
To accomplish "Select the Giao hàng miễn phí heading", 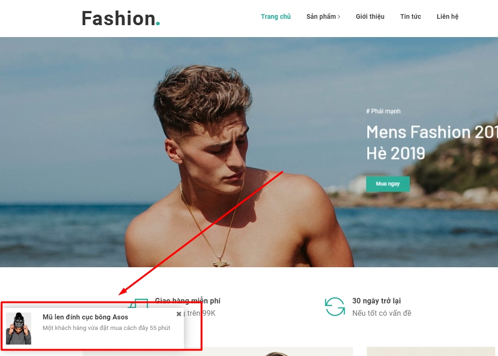I will 188,301.
